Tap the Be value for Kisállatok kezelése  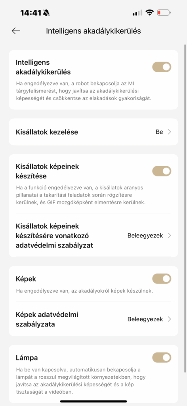point(159,132)
